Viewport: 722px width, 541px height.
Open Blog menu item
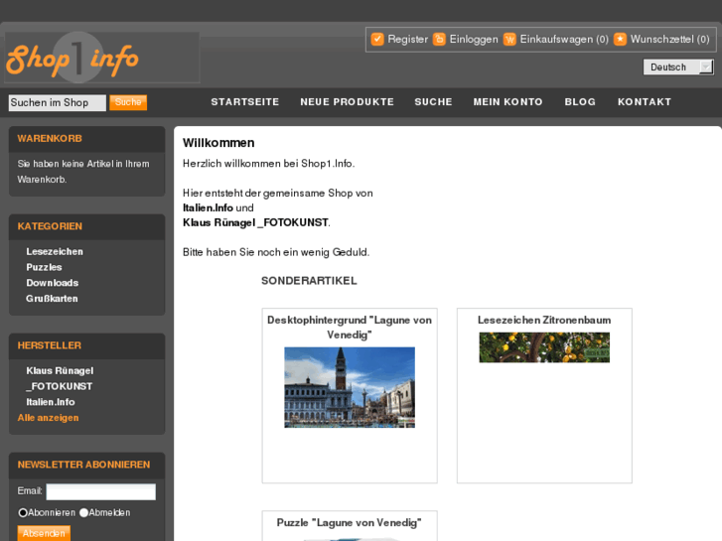click(x=580, y=102)
